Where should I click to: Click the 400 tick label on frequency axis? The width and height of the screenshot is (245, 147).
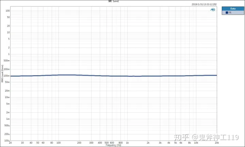point(100,143)
